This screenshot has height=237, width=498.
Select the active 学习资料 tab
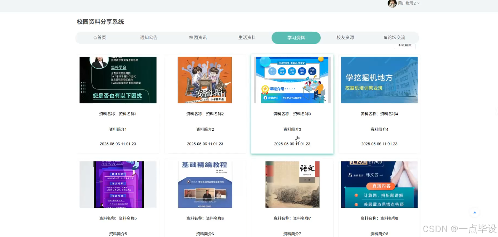296,38
